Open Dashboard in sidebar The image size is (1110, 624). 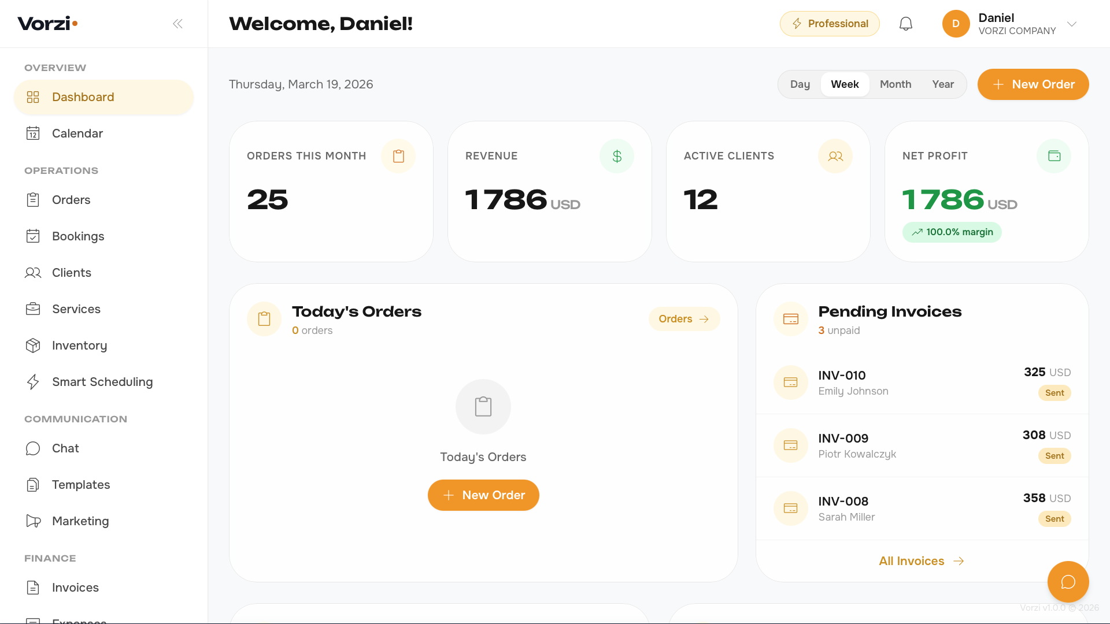103,97
